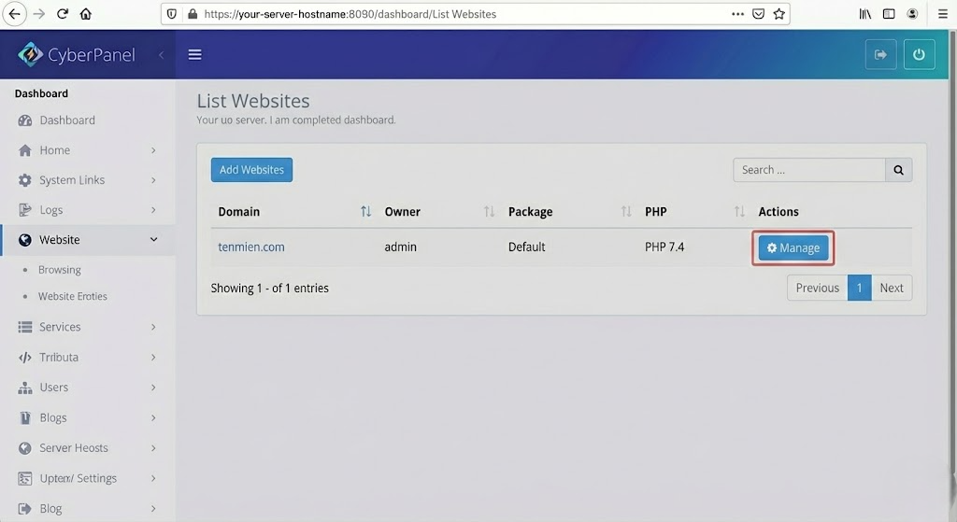
Task: Sort table by Domain column arrows
Action: pyautogui.click(x=365, y=212)
